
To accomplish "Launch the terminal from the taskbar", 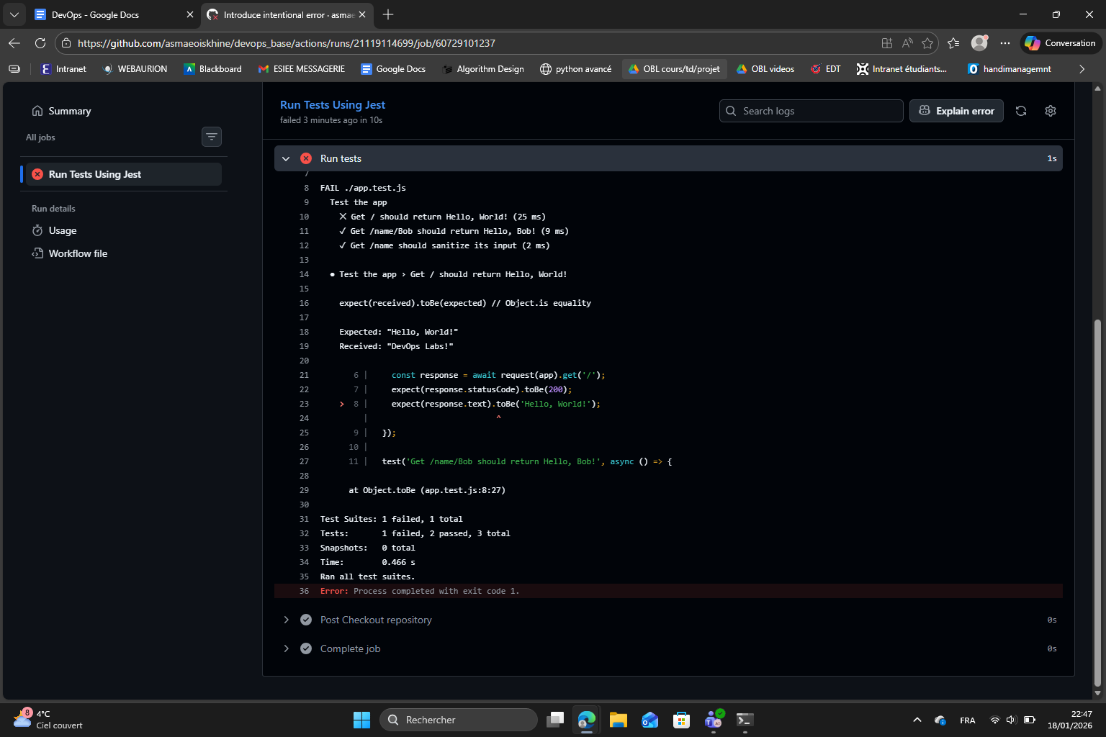I will tap(745, 720).
